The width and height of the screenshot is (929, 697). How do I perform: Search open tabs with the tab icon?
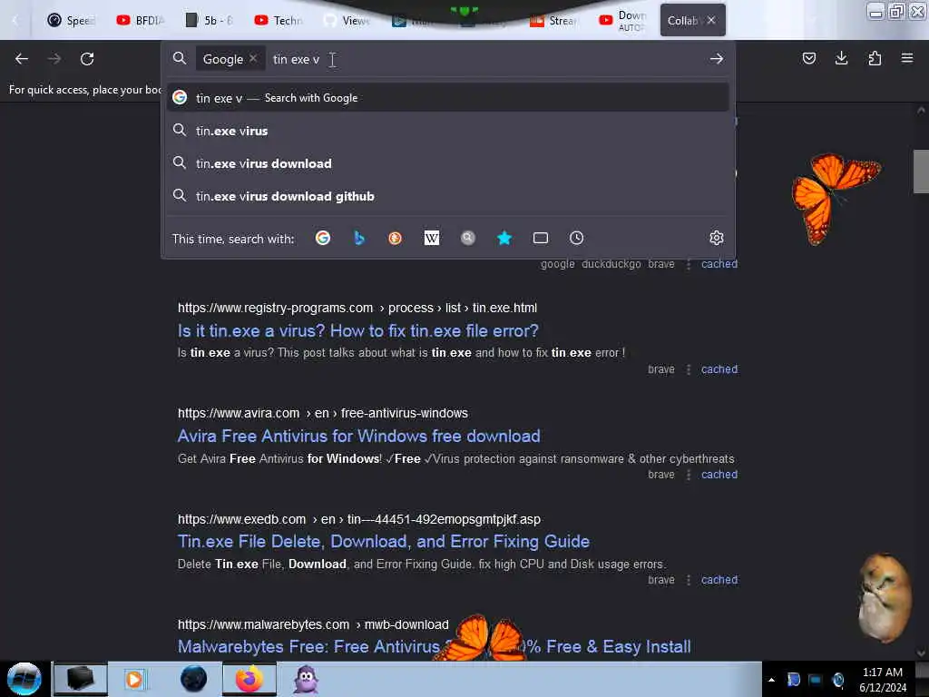tap(541, 239)
